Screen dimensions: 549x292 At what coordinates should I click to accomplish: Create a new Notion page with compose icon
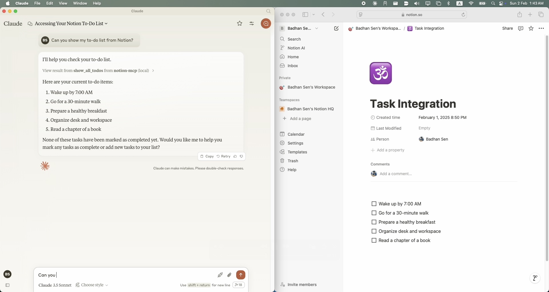pyautogui.click(x=336, y=29)
